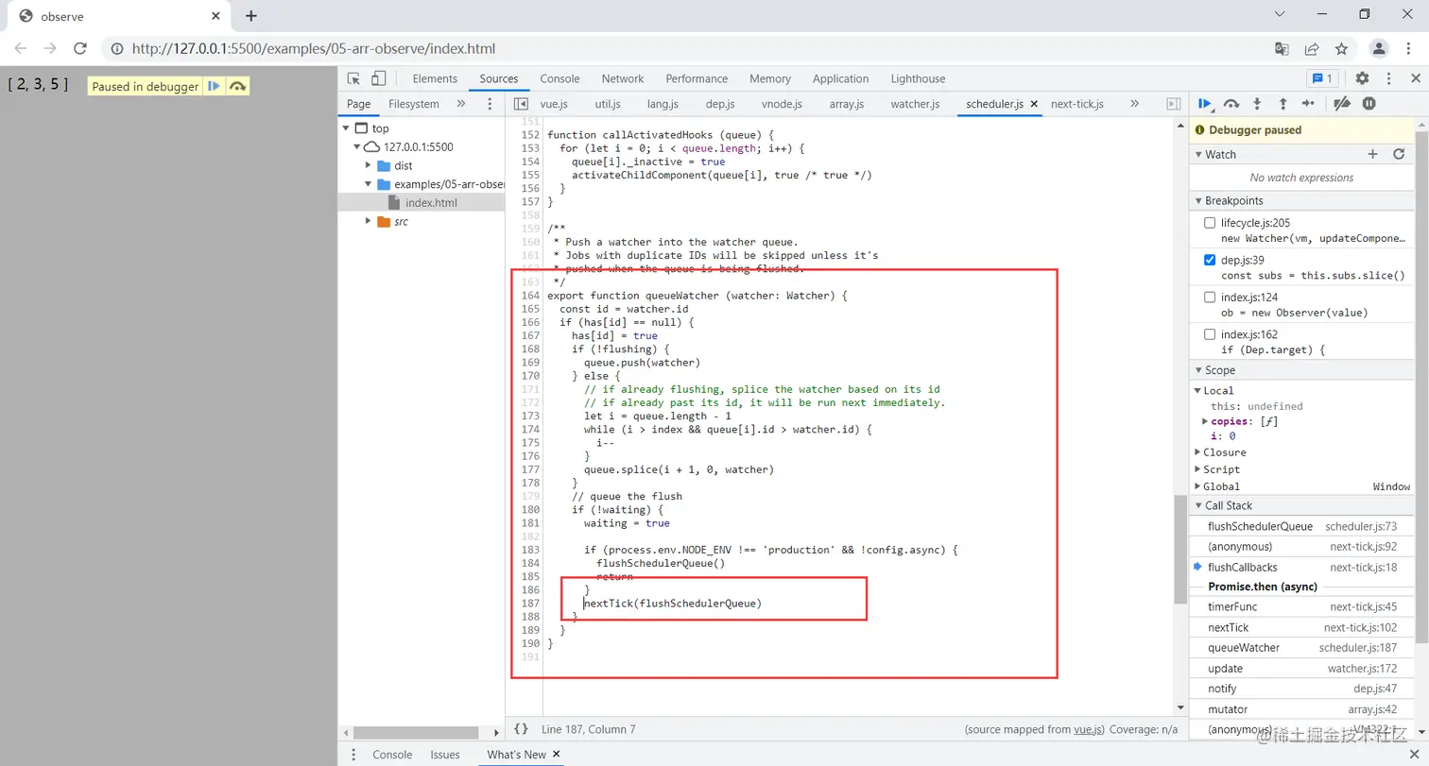
Task: Bookmark this page with the star icon
Action: [x=1341, y=49]
